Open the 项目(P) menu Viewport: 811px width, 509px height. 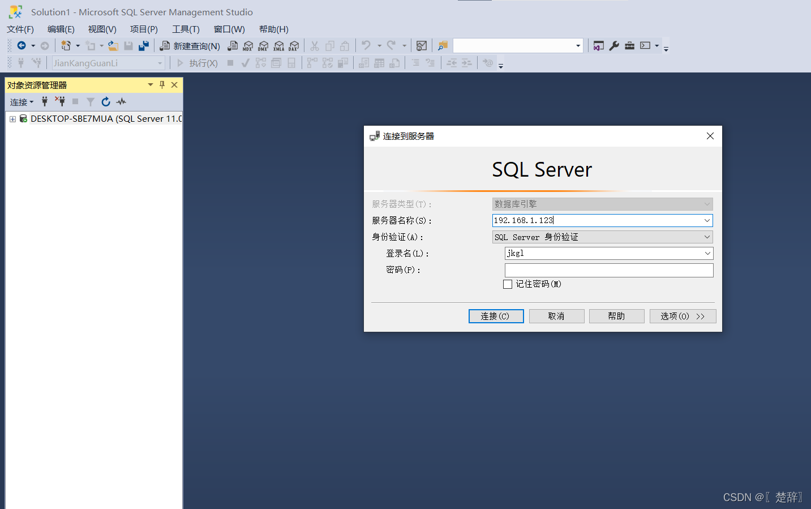pyautogui.click(x=144, y=29)
